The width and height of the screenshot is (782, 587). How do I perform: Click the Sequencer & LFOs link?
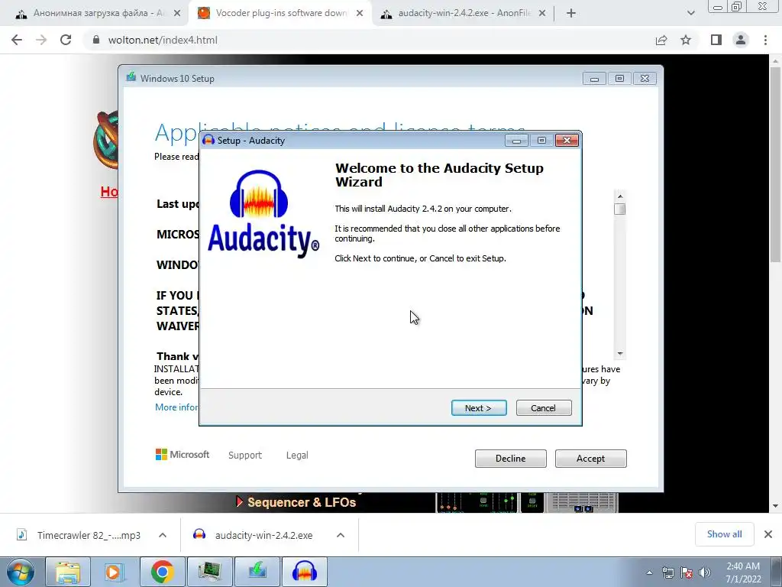pos(301,502)
